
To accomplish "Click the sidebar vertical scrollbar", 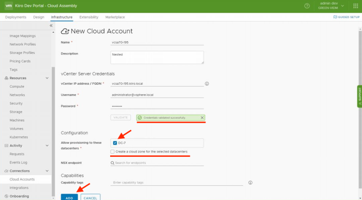I will pos(53,131).
